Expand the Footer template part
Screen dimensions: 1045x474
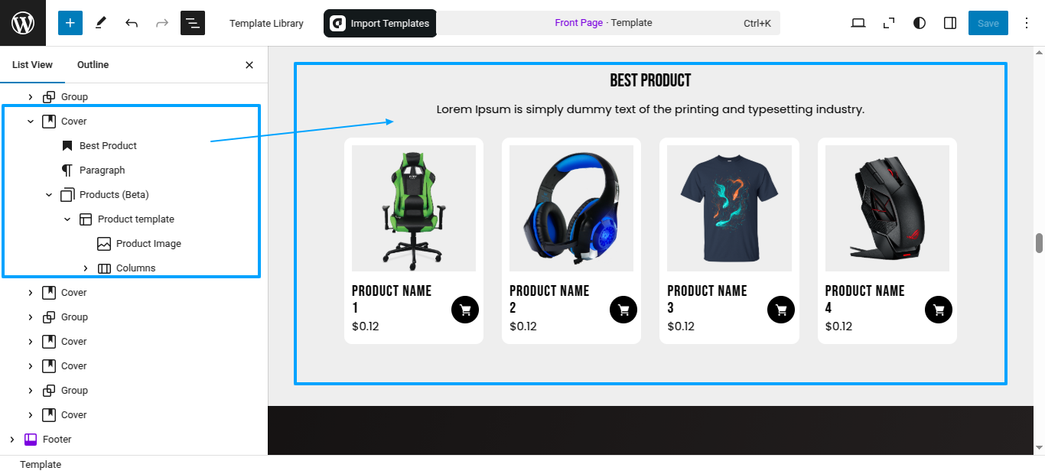point(12,439)
